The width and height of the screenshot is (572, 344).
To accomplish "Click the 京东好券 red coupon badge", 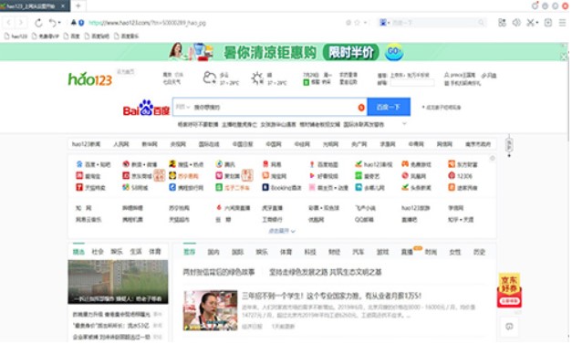I will click(509, 290).
